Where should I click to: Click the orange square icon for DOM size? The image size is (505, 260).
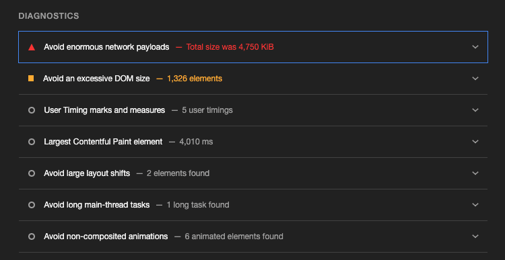[31, 79]
